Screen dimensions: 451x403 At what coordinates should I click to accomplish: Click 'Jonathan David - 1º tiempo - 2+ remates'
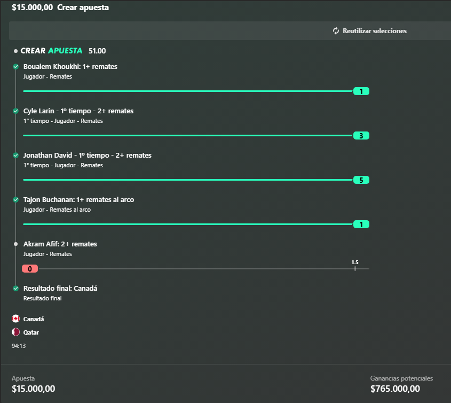coord(87,155)
